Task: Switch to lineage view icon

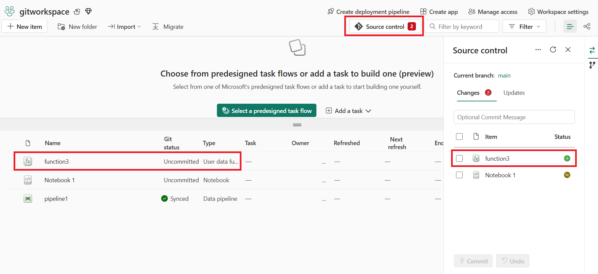Action: (x=587, y=27)
